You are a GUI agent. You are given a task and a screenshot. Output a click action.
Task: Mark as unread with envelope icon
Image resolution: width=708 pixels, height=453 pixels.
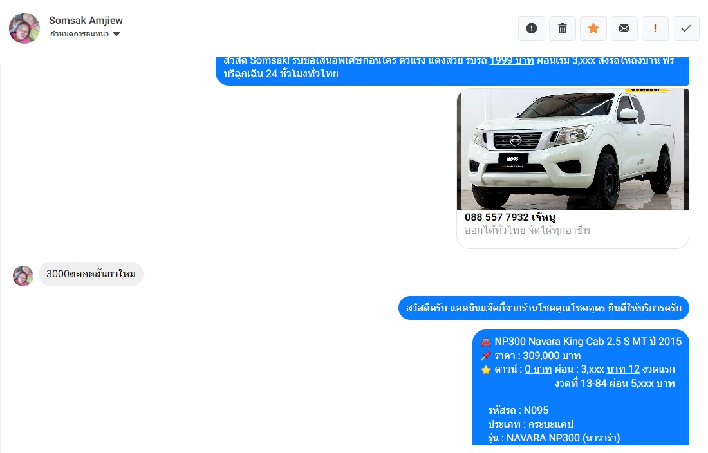point(624,28)
